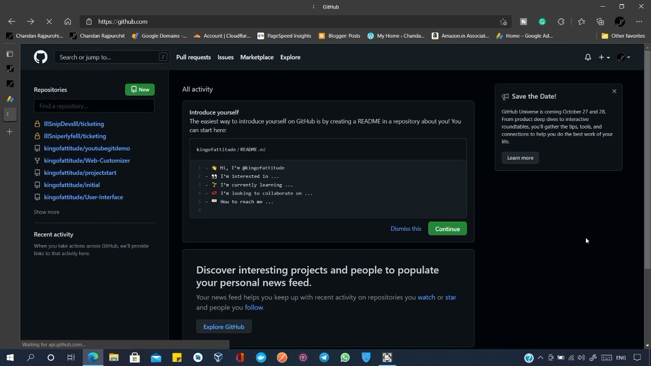651x366 pixels.
Task: Open File Explorer from taskbar
Action: pos(114,358)
